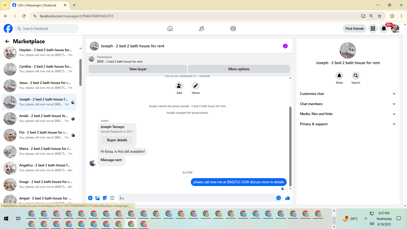Viewport: 407px width, 229px height.
Task: Open the Groups icon in top navigation
Action: point(233,28)
